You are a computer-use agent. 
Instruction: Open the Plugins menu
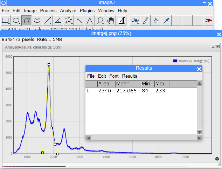[87, 11]
